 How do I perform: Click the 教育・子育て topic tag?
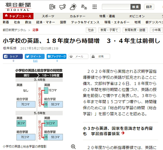tap(109, 30)
